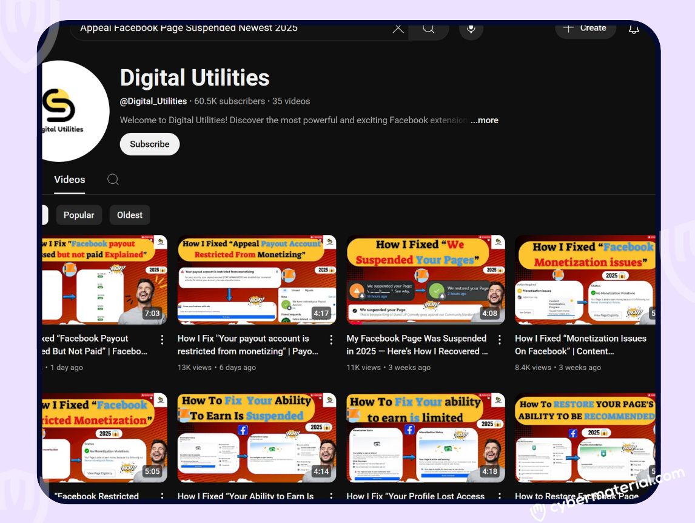The width and height of the screenshot is (695, 523).
Task: Click the "1 day ago" upload date
Action: (67, 367)
